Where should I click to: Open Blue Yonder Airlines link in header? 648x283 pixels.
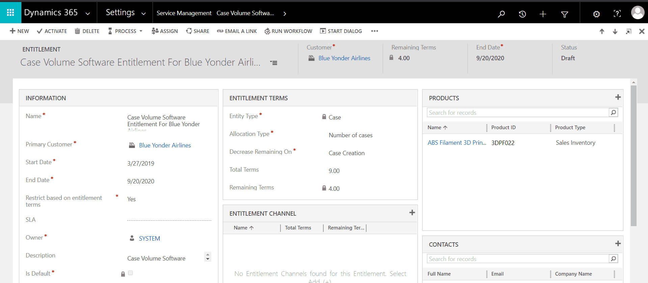point(344,58)
